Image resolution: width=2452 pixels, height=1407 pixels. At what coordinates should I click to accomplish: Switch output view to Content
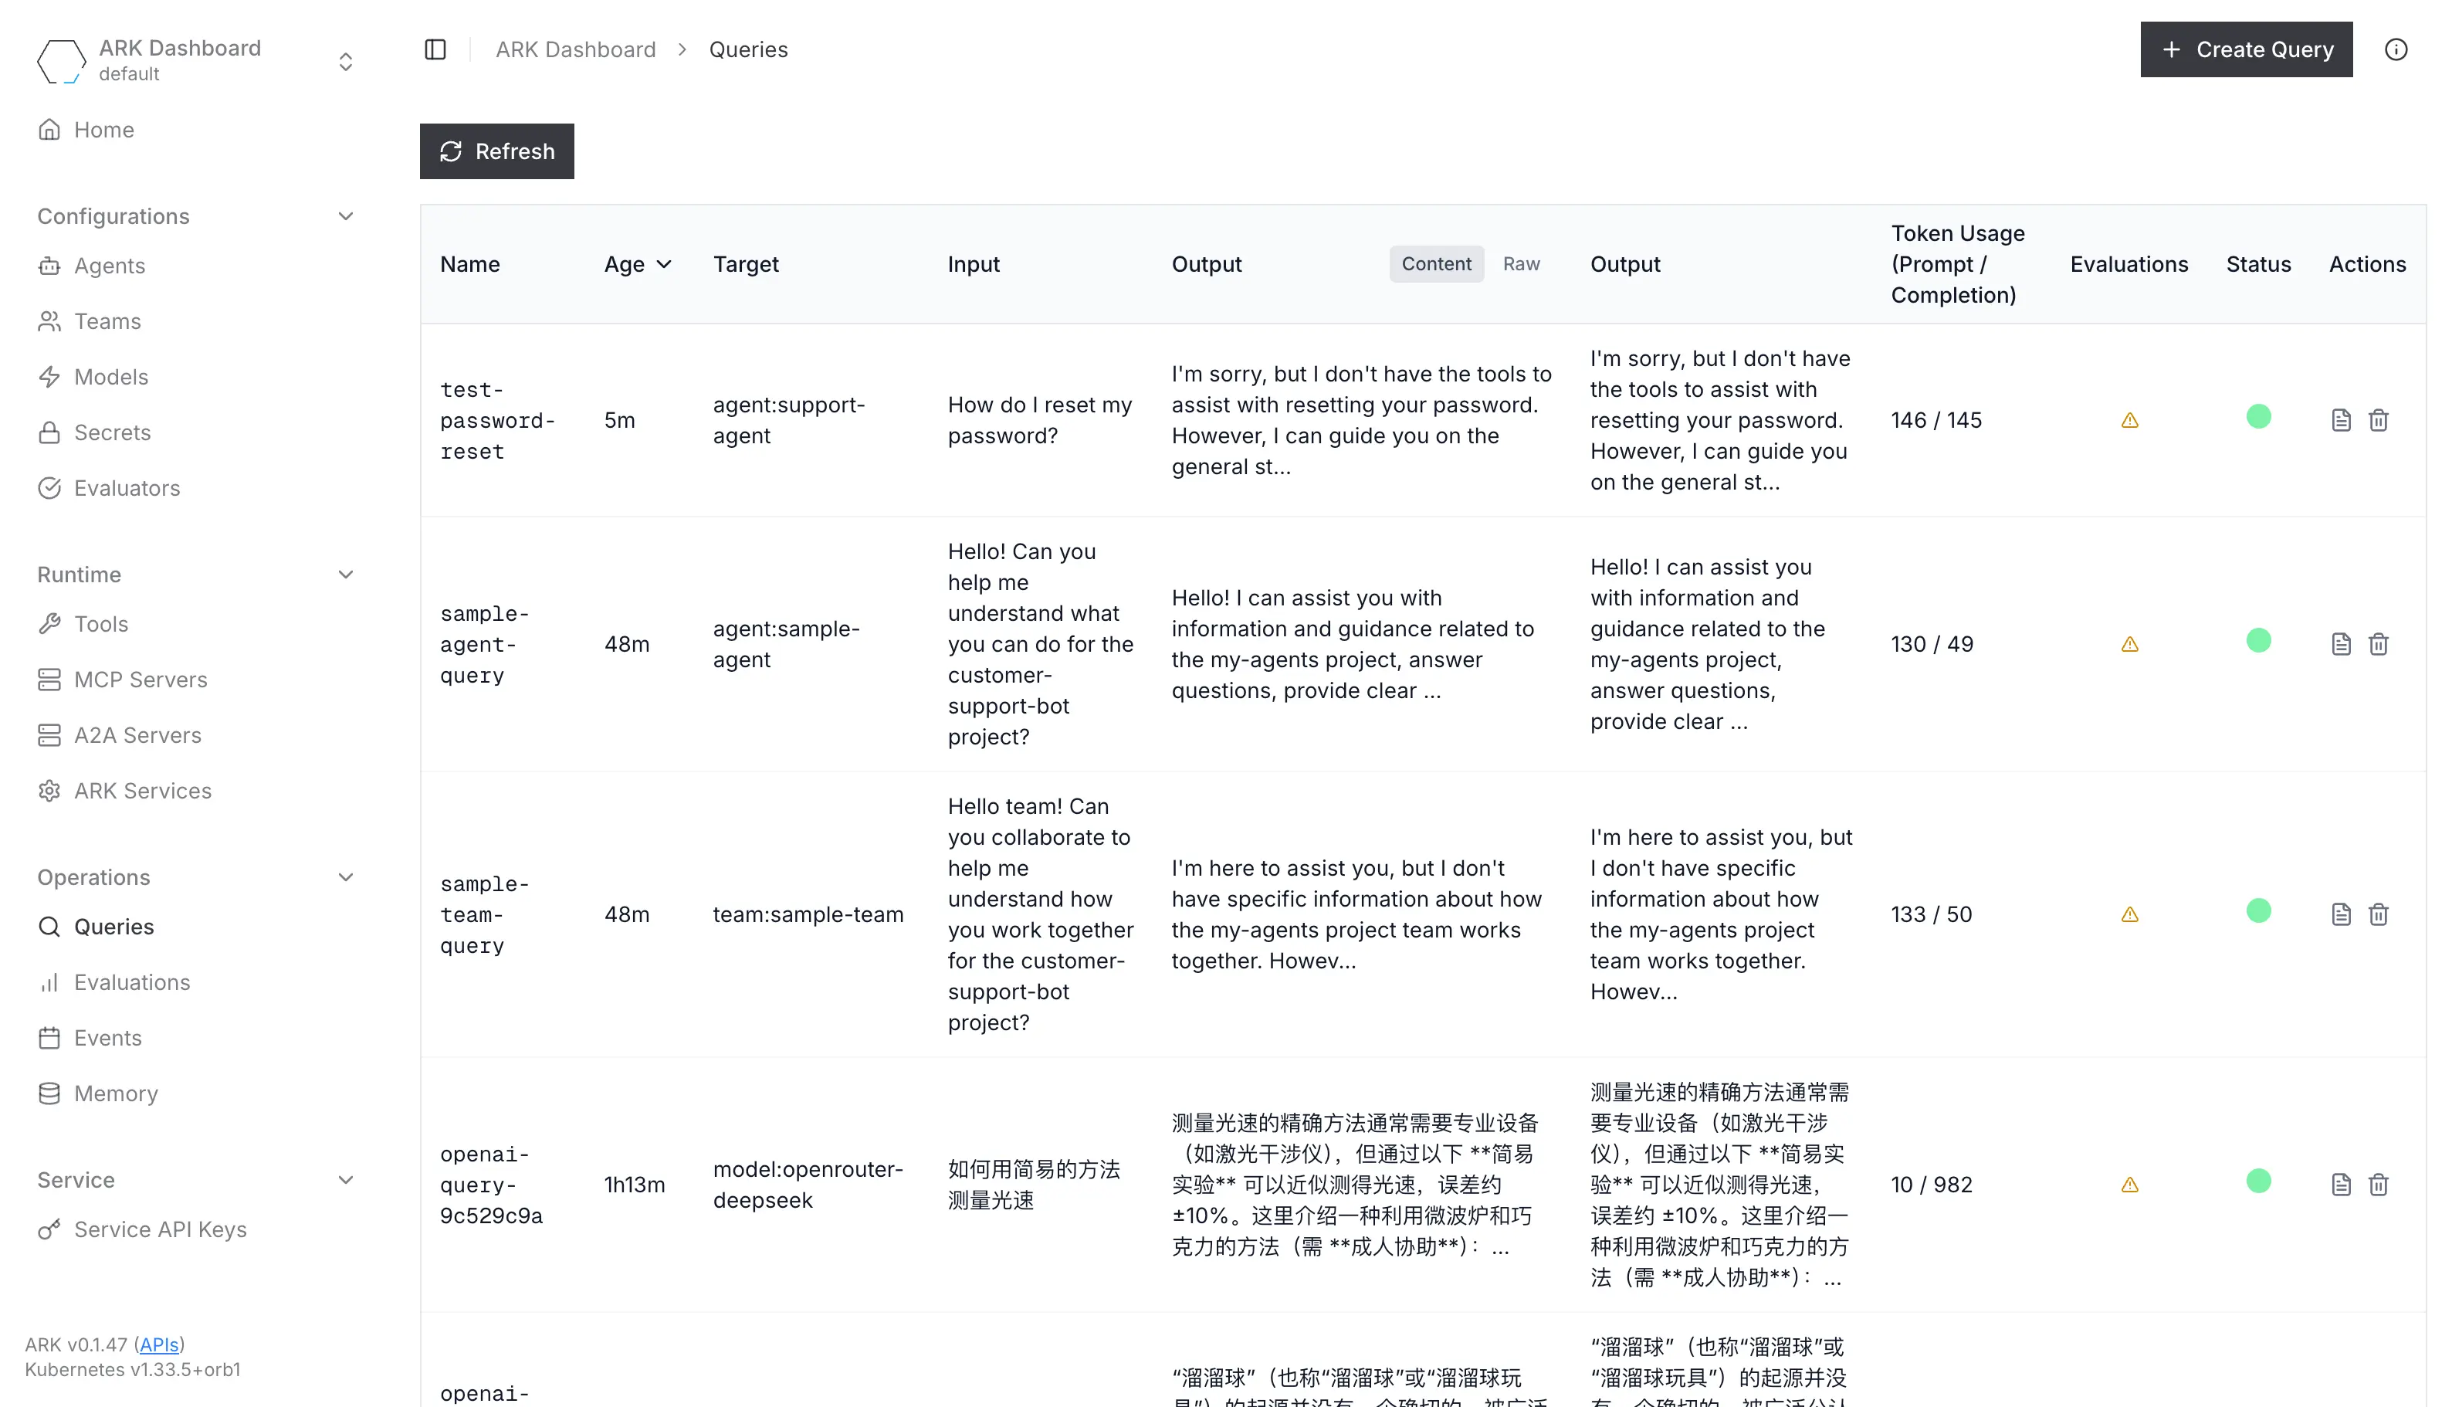point(1436,264)
